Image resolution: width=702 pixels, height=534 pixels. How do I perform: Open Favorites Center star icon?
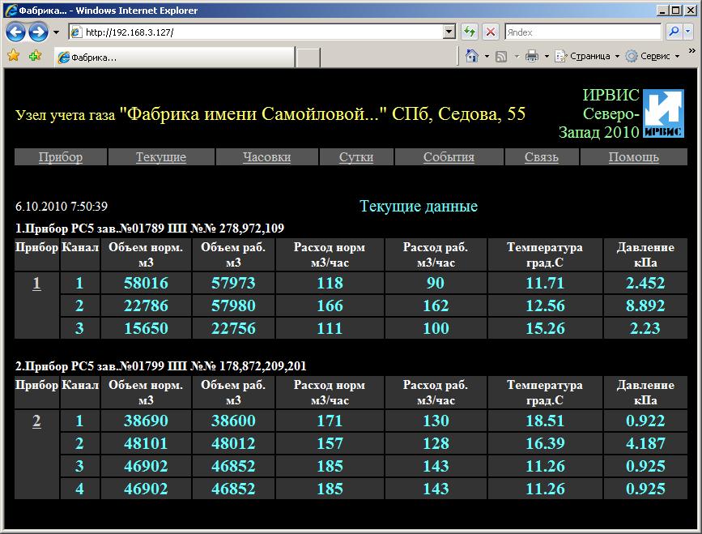click(14, 56)
